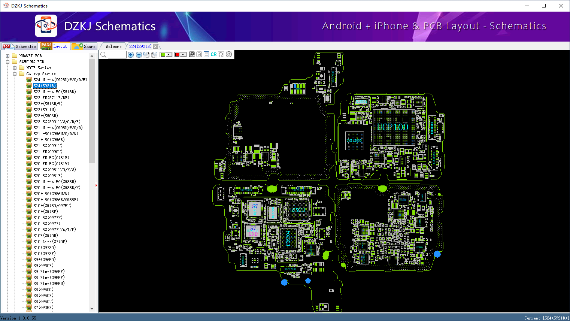Open S22+(S906U) layout
The height and width of the screenshot is (321, 570).
46,116
